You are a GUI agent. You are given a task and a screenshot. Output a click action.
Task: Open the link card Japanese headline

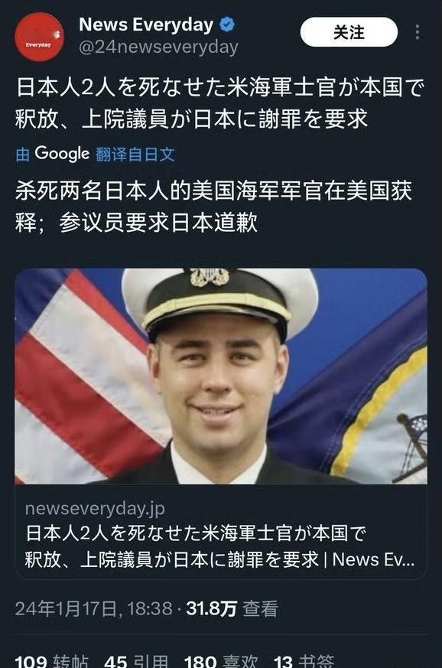tap(219, 546)
